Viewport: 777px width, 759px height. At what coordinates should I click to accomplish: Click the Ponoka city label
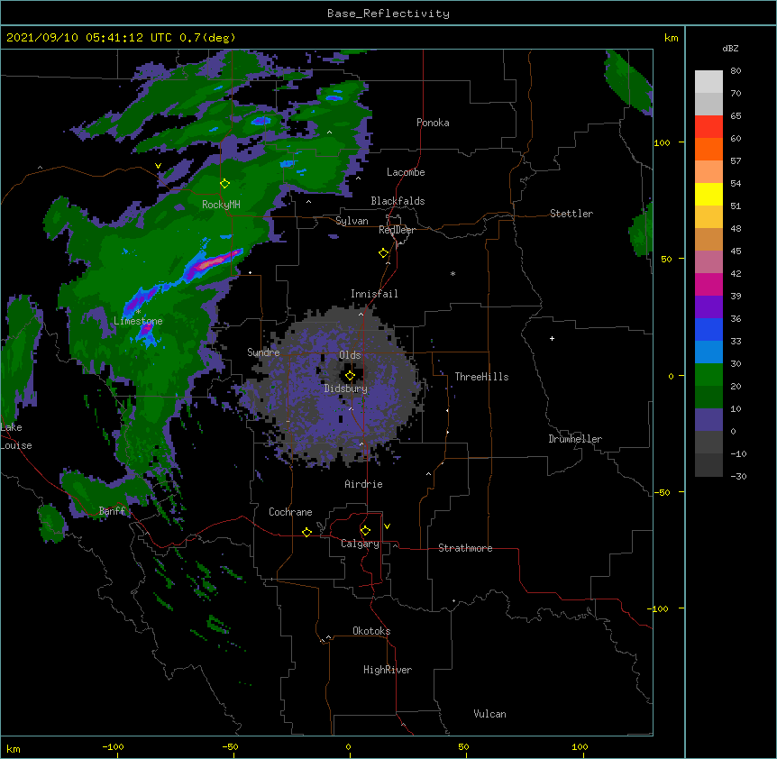click(433, 123)
